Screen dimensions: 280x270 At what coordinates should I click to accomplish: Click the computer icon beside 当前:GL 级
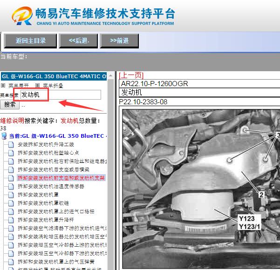pos(4,136)
